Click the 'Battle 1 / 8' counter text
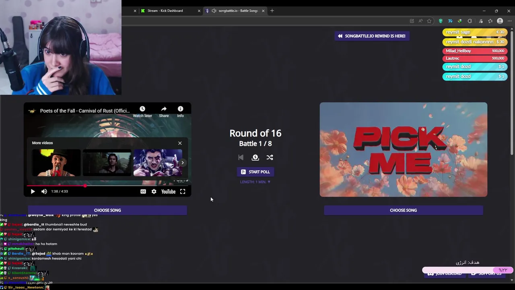 [x=255, y=144]
